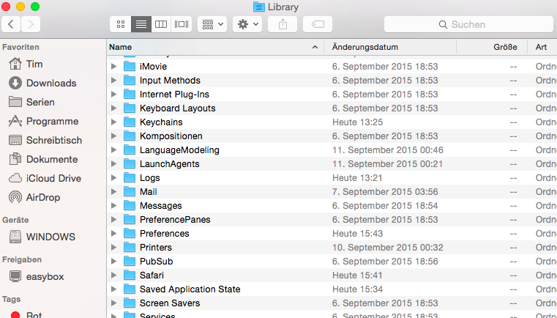Open the arrange items dropdown
The image size is (557, 318).
coord(212,24)
